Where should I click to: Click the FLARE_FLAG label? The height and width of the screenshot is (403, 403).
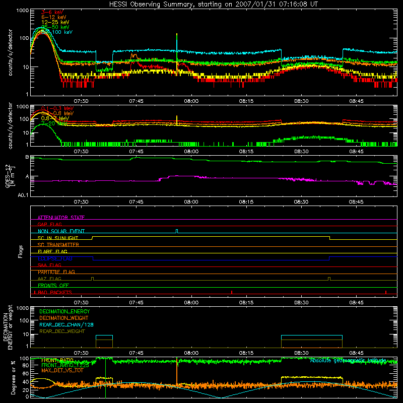pos(52,251)
